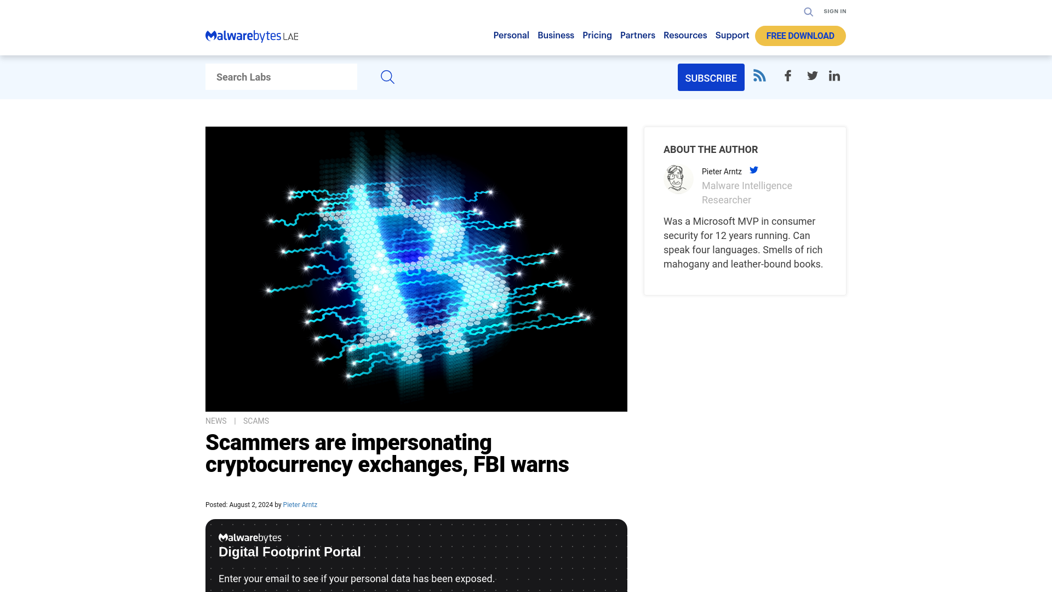Click SIGN IN link at top right
This screenshot has width=1052, height=592.
(x=834, y=11)
